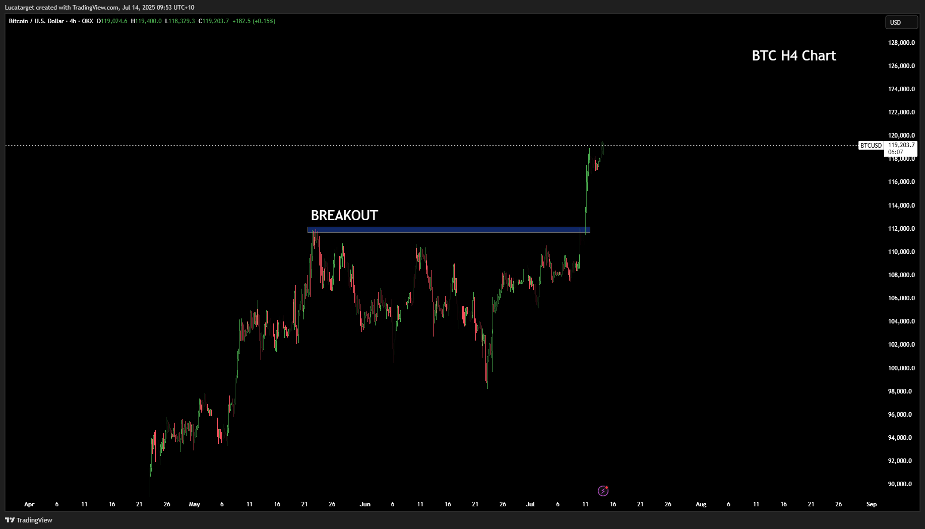Click the TradingView logo at bottom left
The image size is (925, 529).
coord(29,520)
